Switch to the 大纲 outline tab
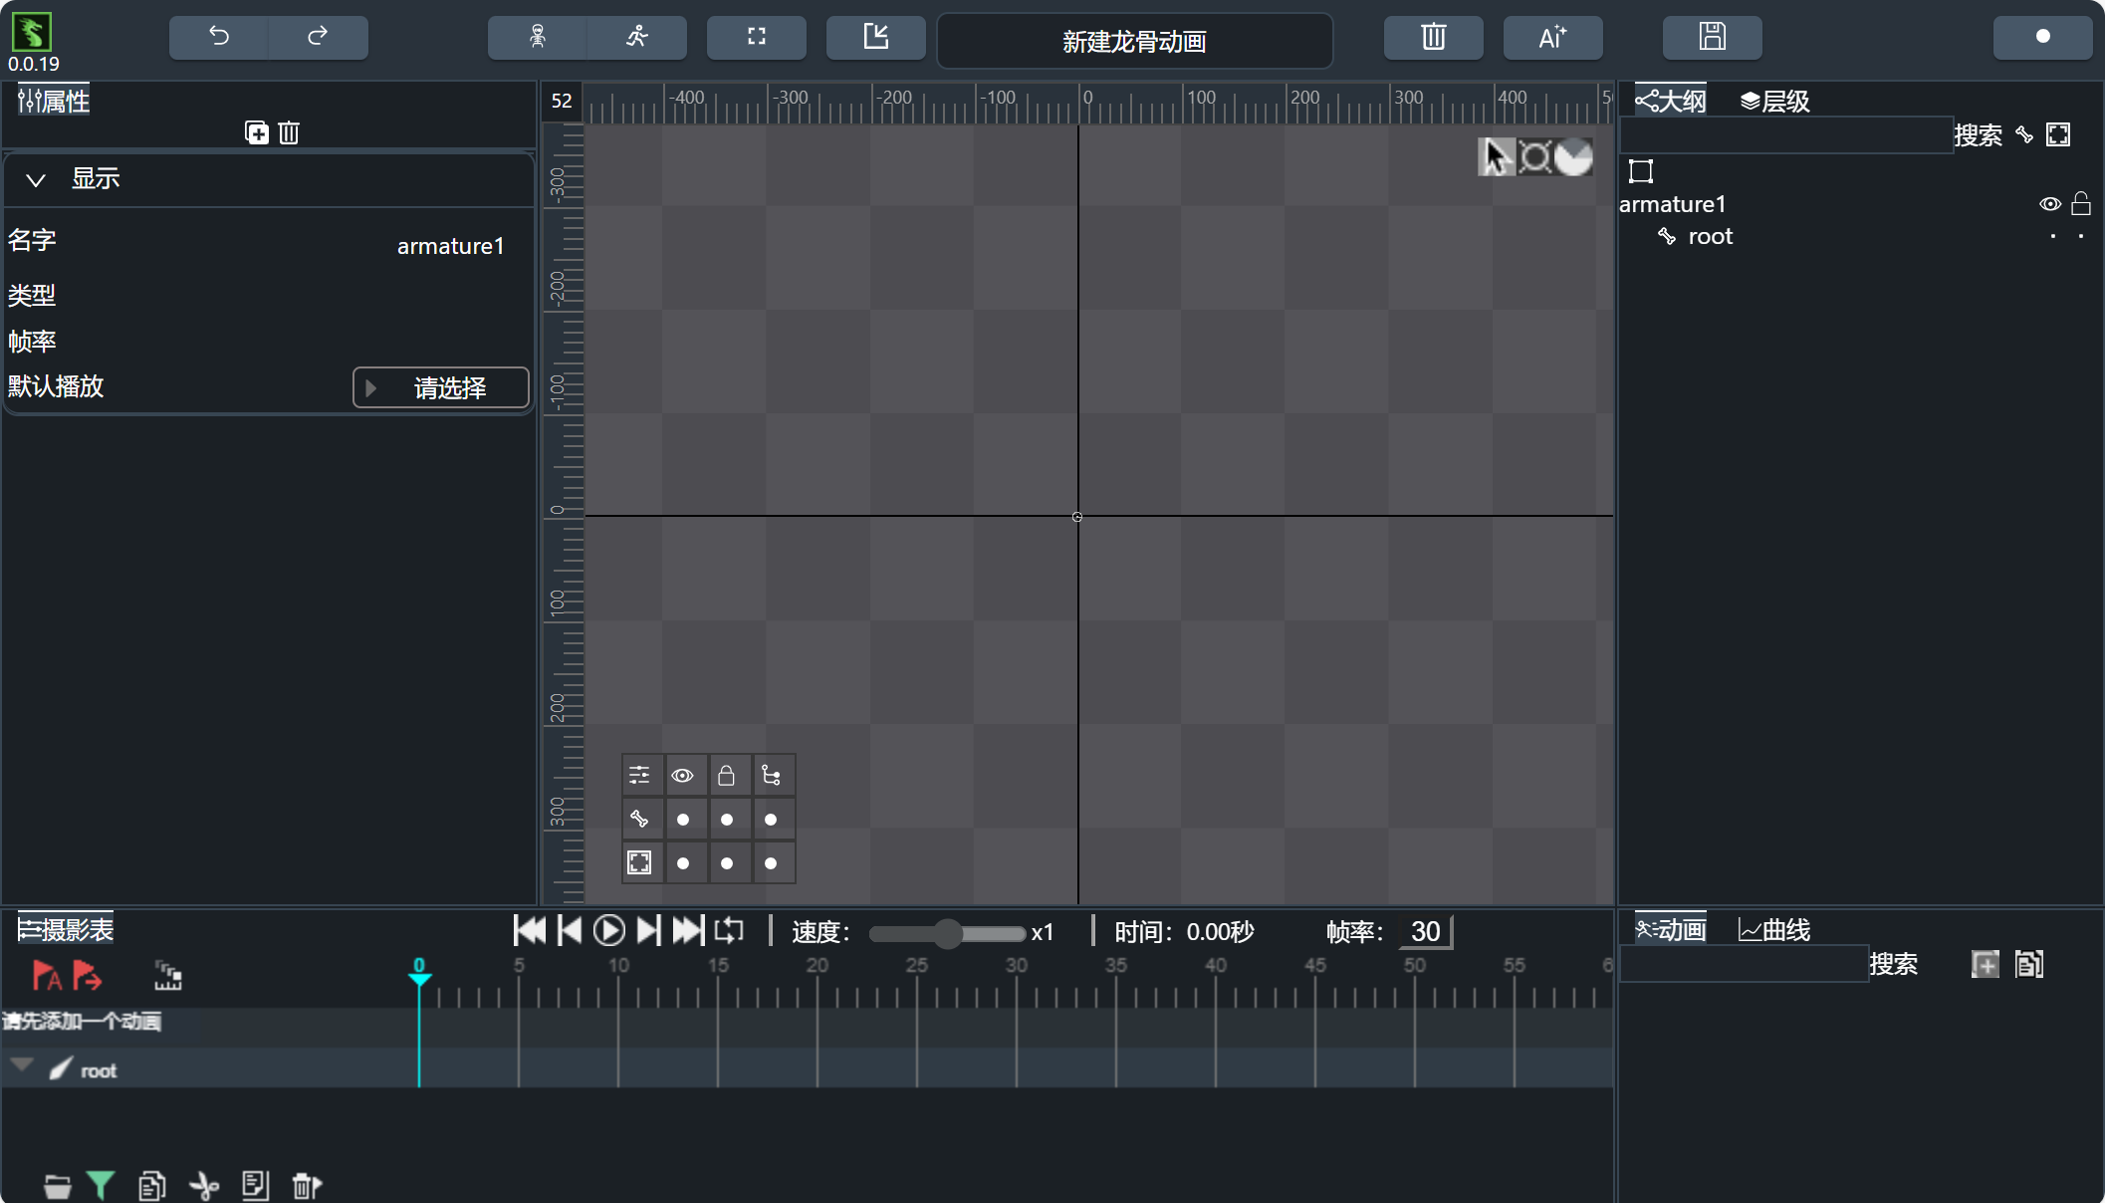 pos(1671,101)
